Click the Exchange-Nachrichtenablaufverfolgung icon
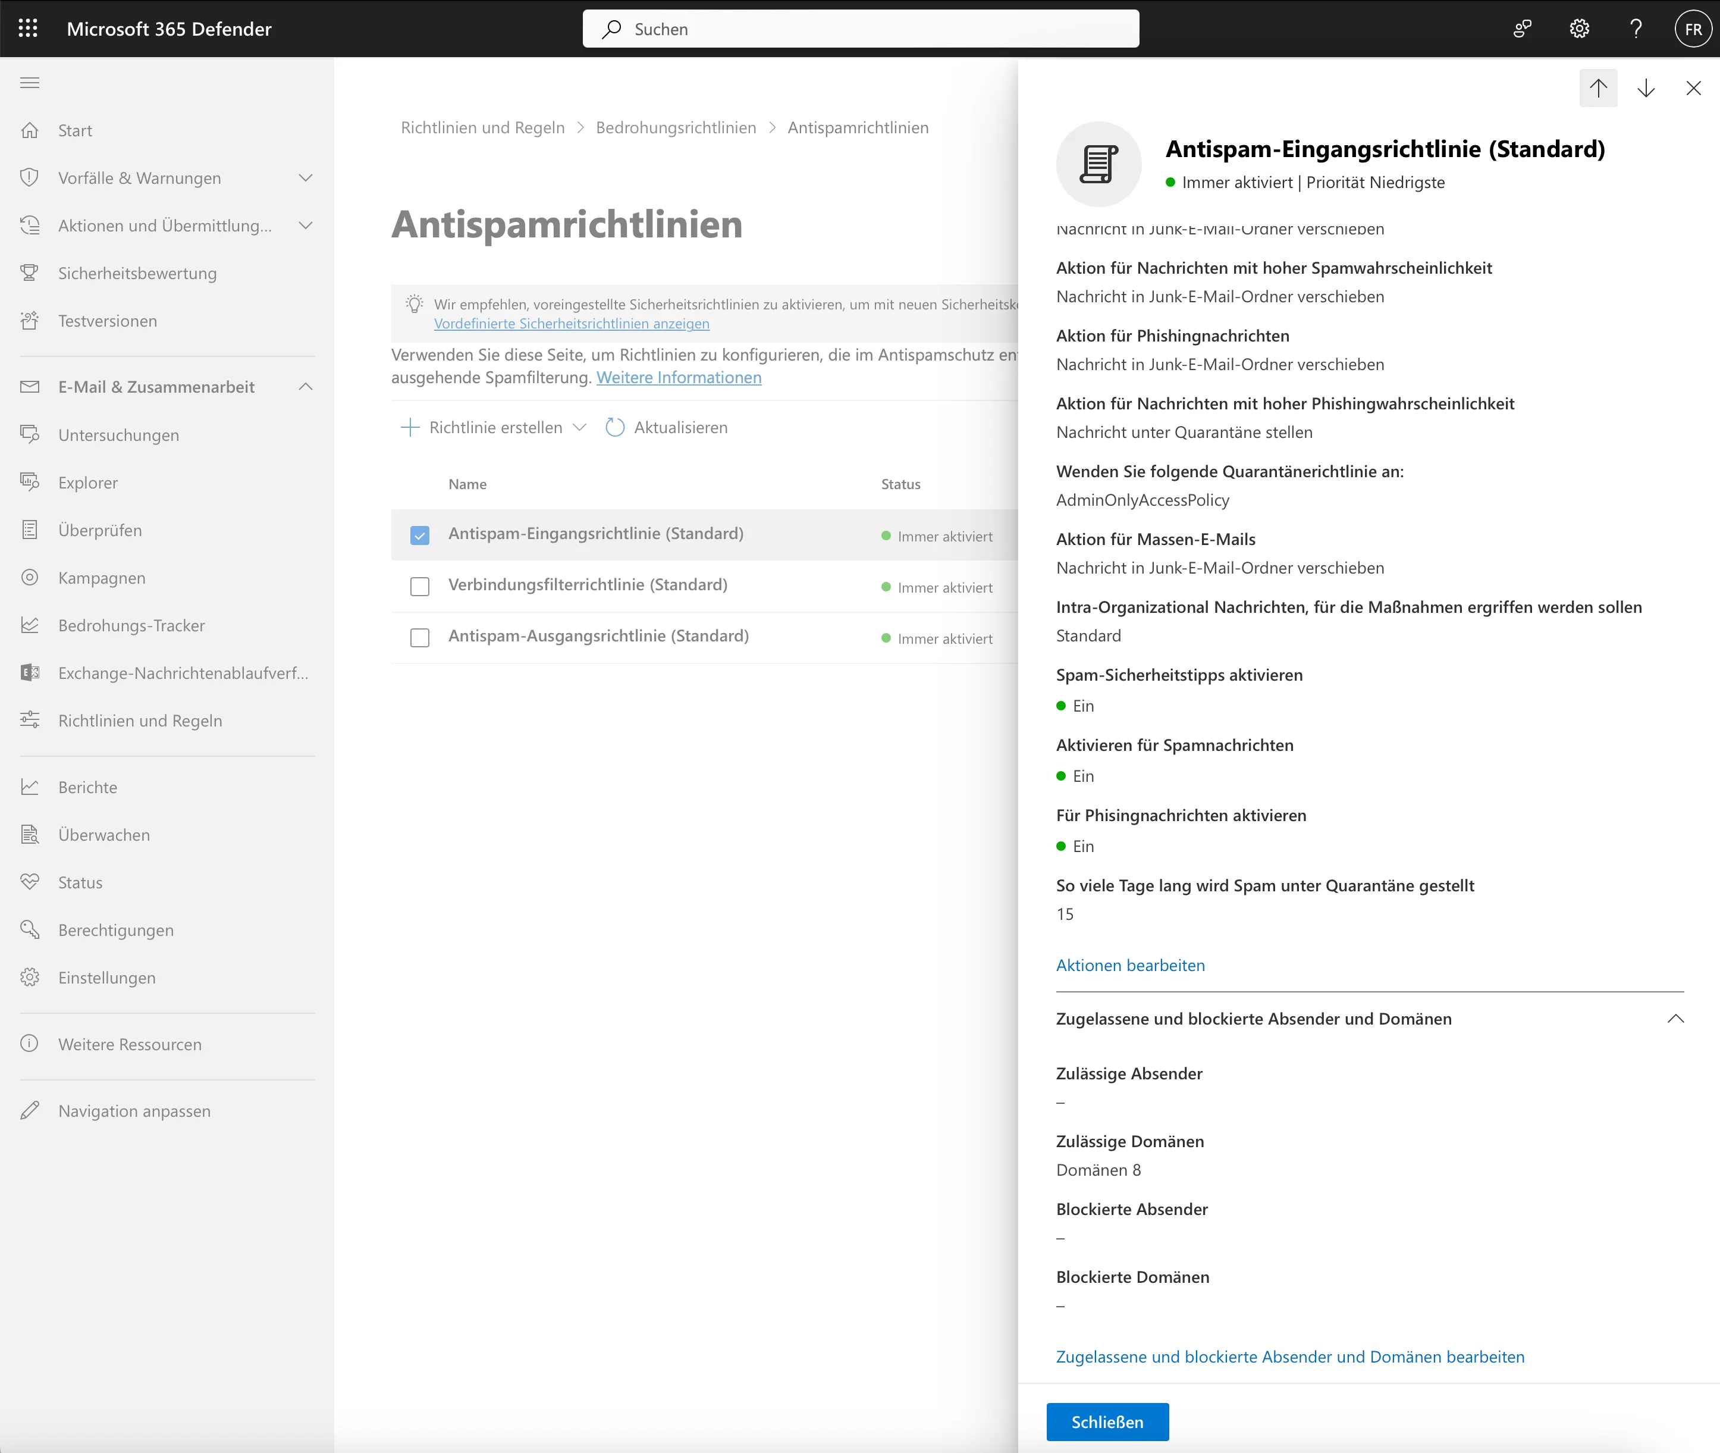 [x=30, y=673]
